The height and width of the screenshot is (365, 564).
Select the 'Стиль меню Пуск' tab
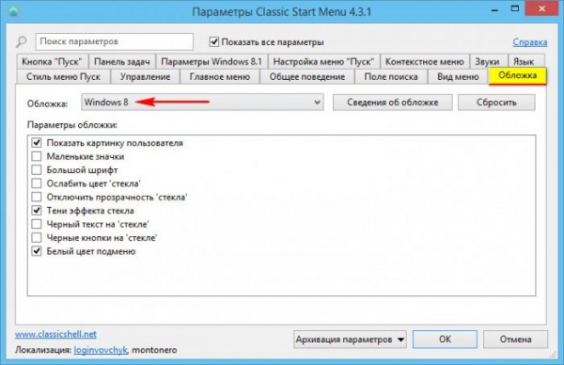tap(63, 77)
